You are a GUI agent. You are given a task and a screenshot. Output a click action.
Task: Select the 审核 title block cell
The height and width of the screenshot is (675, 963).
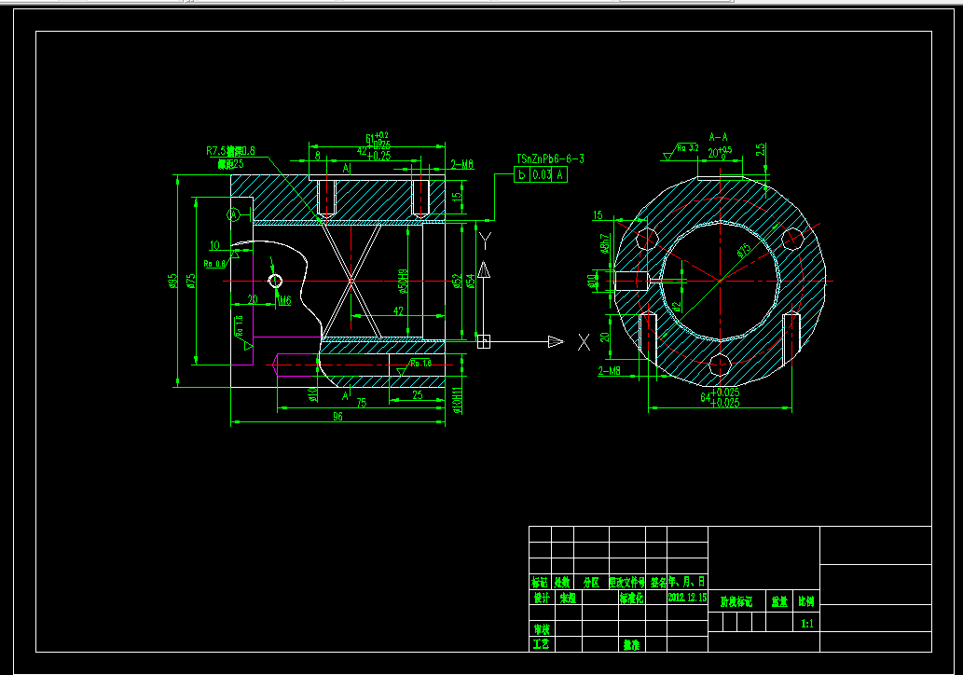(x=541, y=629)
